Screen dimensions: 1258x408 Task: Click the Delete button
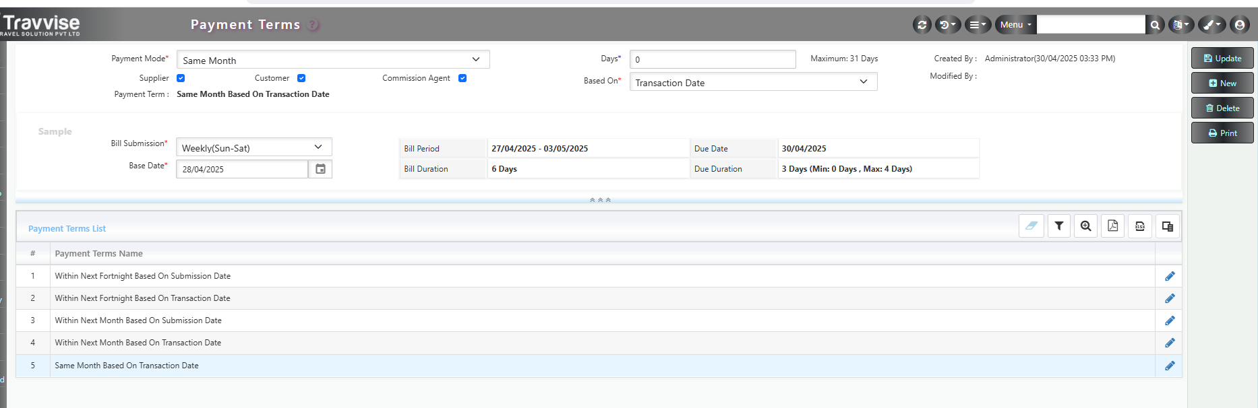point(1222,108)
